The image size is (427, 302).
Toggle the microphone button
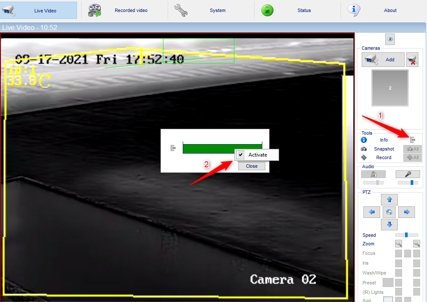coord(408,174)
